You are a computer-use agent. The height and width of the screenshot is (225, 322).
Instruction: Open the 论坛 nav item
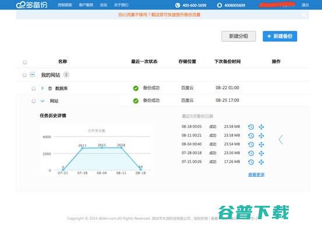coord(104,5)
